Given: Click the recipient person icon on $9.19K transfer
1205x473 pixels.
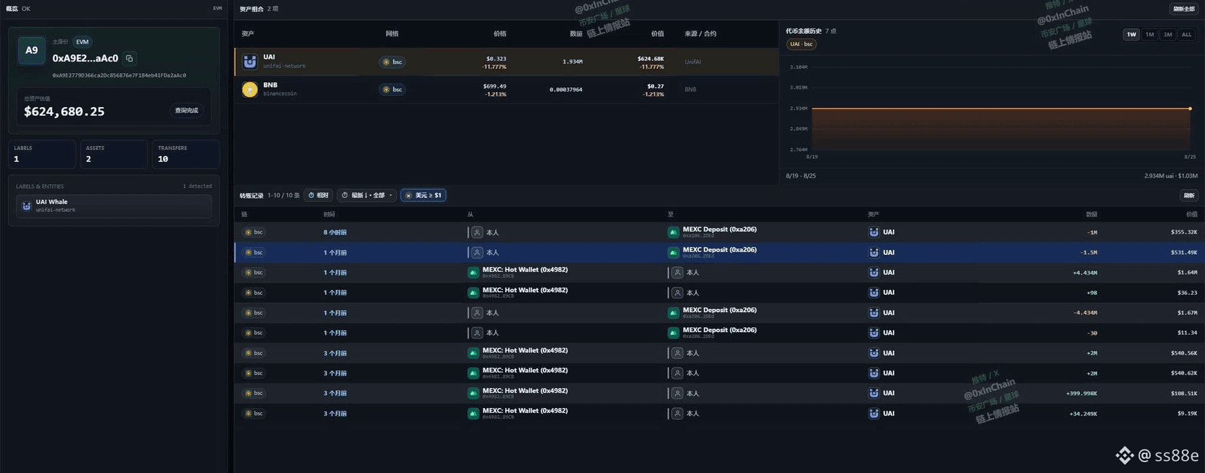Looking at the screenshot, I should pyautogui.click(x=677, y=413).
